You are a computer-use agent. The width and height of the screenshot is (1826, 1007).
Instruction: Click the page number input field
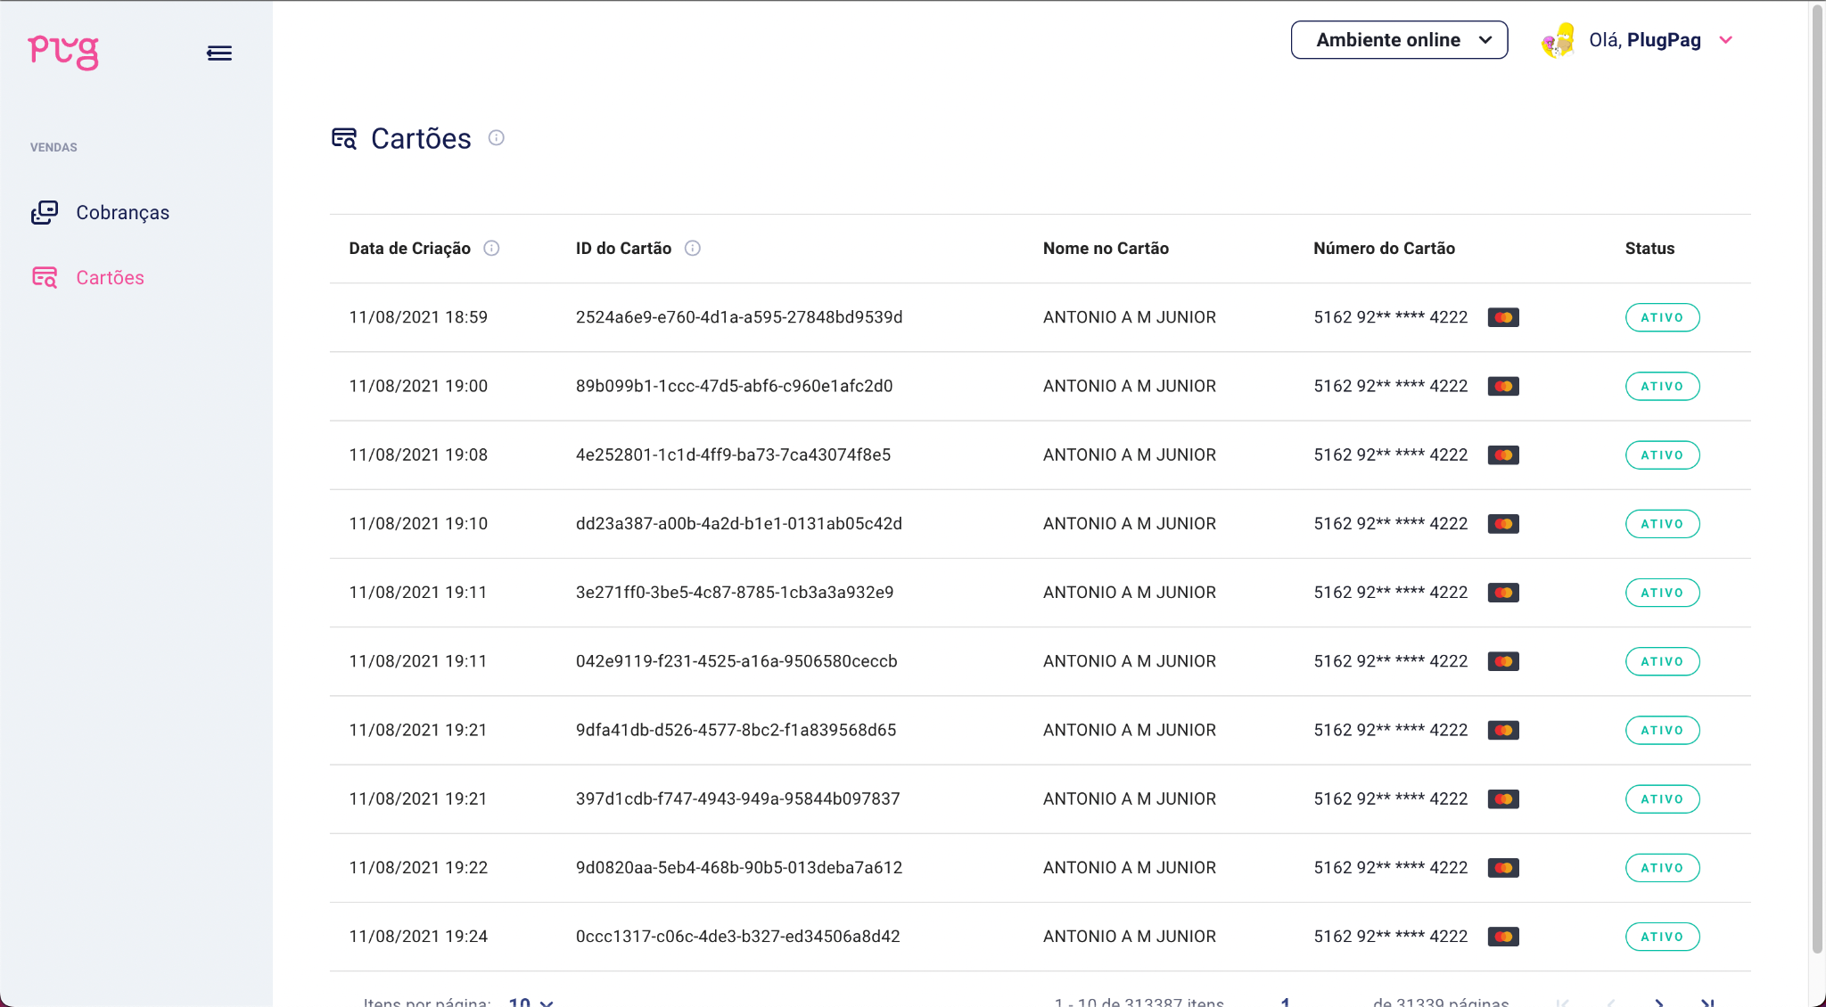tap(1286, 1002)
